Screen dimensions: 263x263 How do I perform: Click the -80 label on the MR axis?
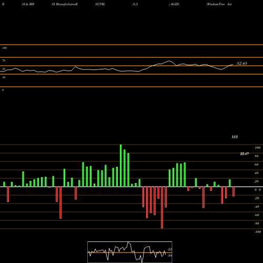pyautogui.click(x=257, y=224)
